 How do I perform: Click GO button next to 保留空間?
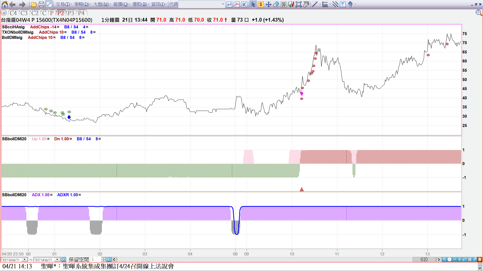pyautogui.click(x=109, y=259)
